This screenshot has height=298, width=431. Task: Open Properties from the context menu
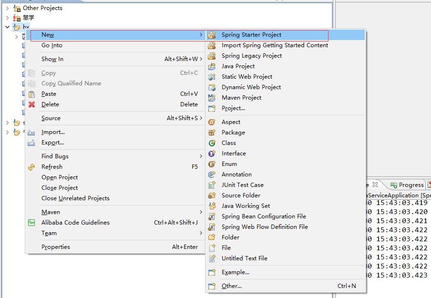pyautogui.click(x=115, y=247)
